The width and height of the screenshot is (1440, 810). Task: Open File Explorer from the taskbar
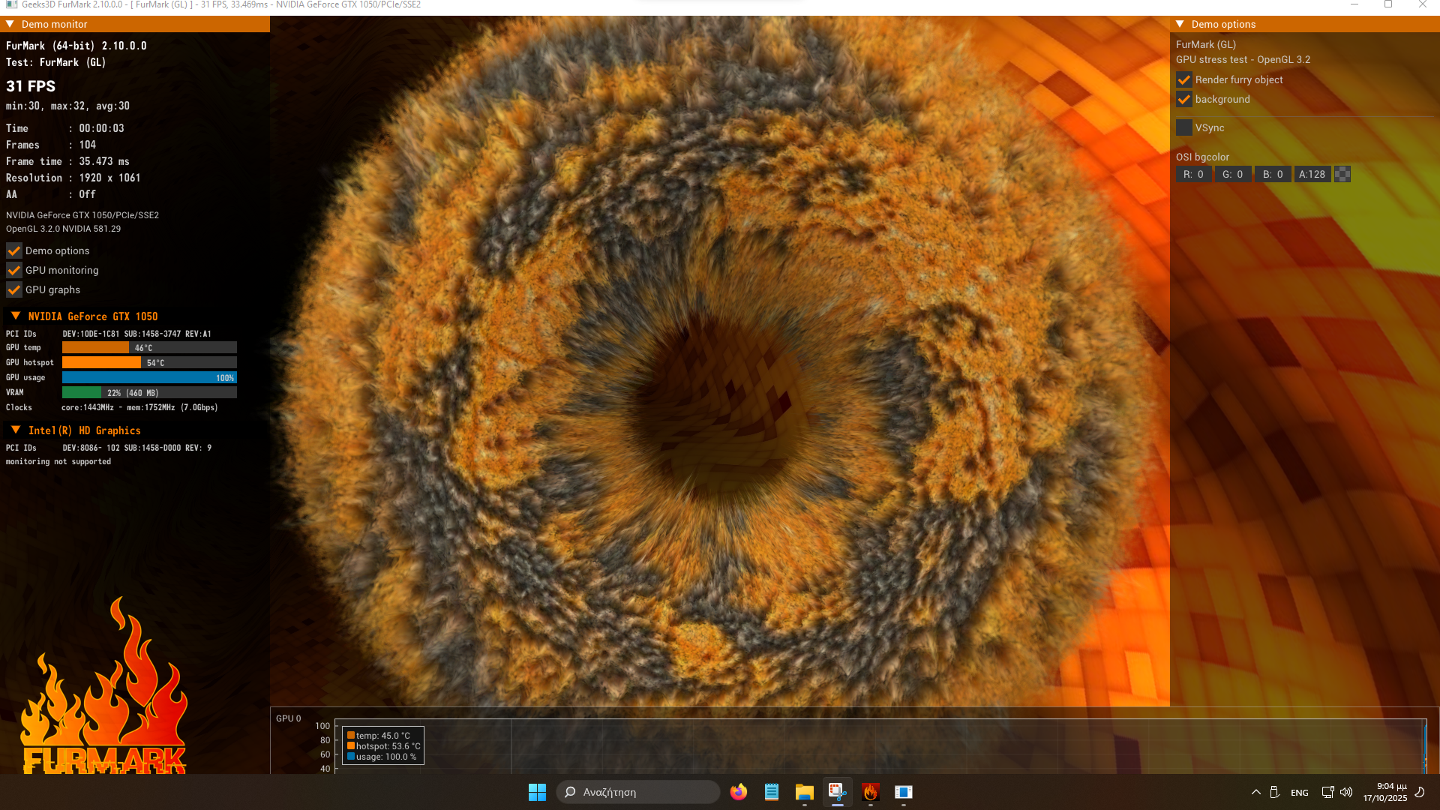click(x=805, y=792)
